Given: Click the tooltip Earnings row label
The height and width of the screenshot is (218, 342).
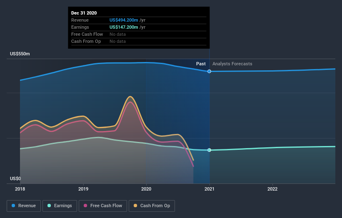Looking at the screenshot, I should tap(80, 27).
